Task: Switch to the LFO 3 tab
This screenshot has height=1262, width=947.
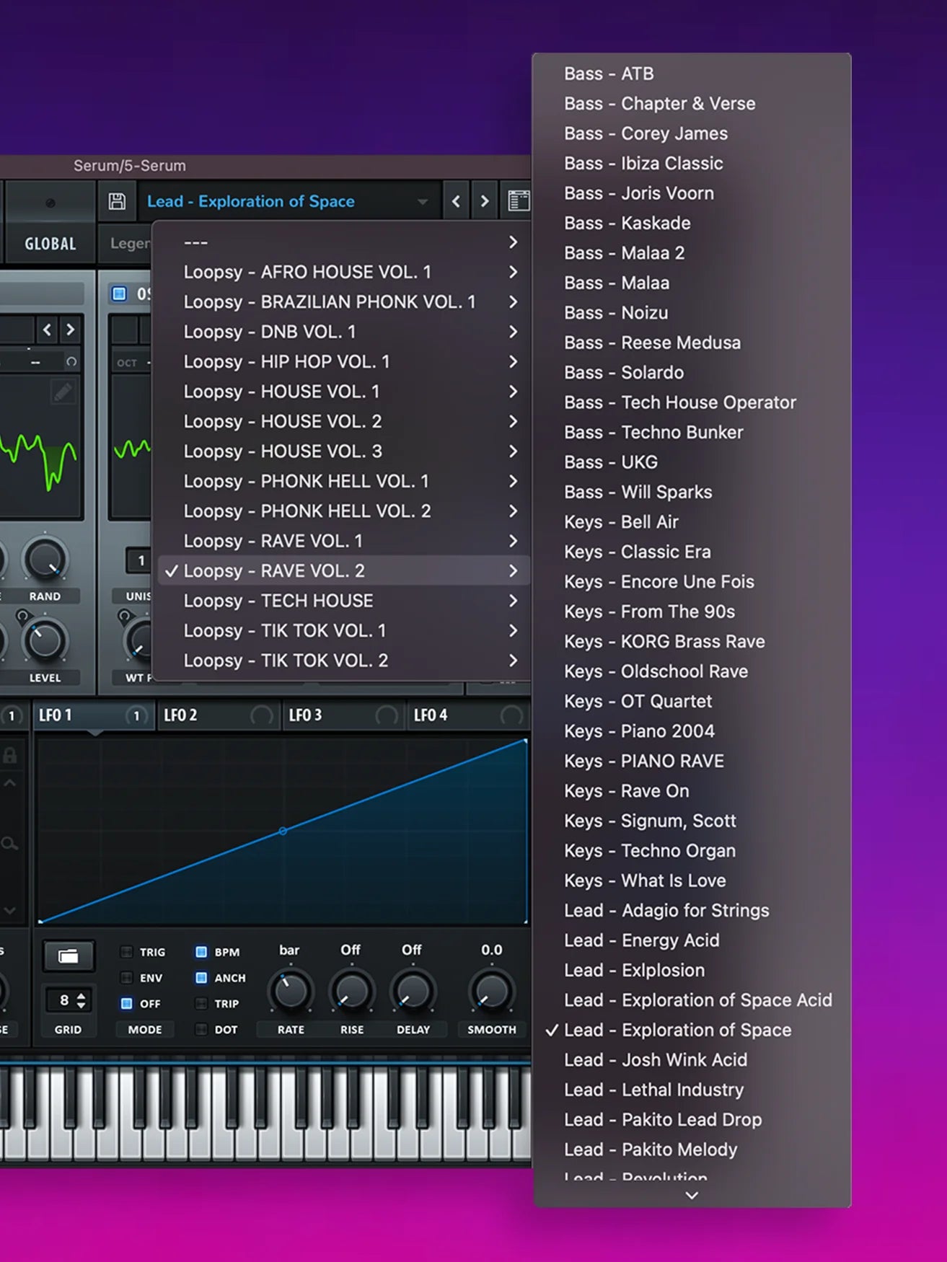Action: click(x=343, y=715)
